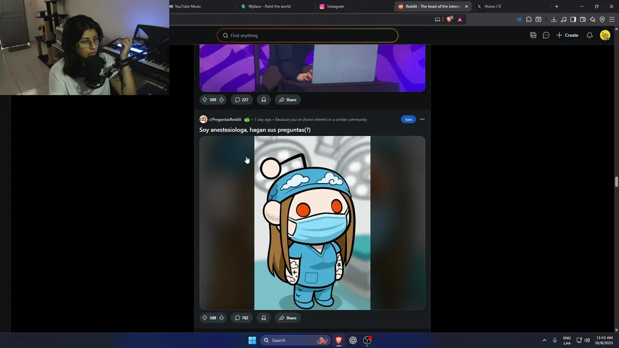
Task: Open the user avatar profile menu
Action: [605, 35]
